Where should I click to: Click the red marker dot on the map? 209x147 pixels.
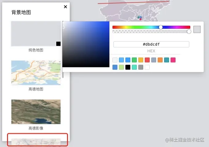tap(140, 19)
